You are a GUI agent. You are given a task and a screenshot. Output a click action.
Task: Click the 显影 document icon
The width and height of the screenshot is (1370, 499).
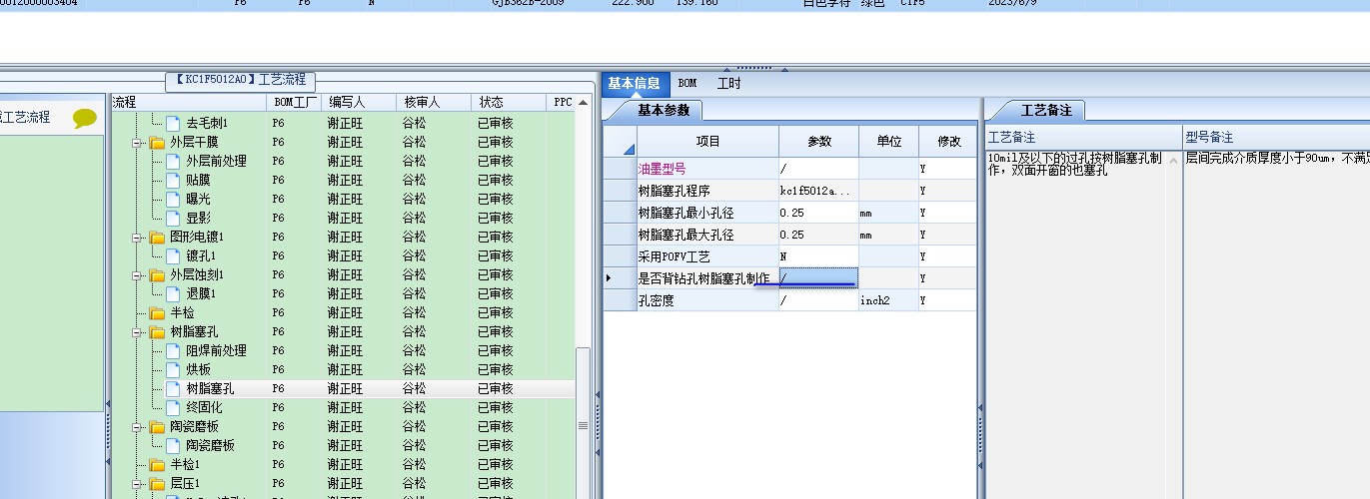click(x=173, y=218)
